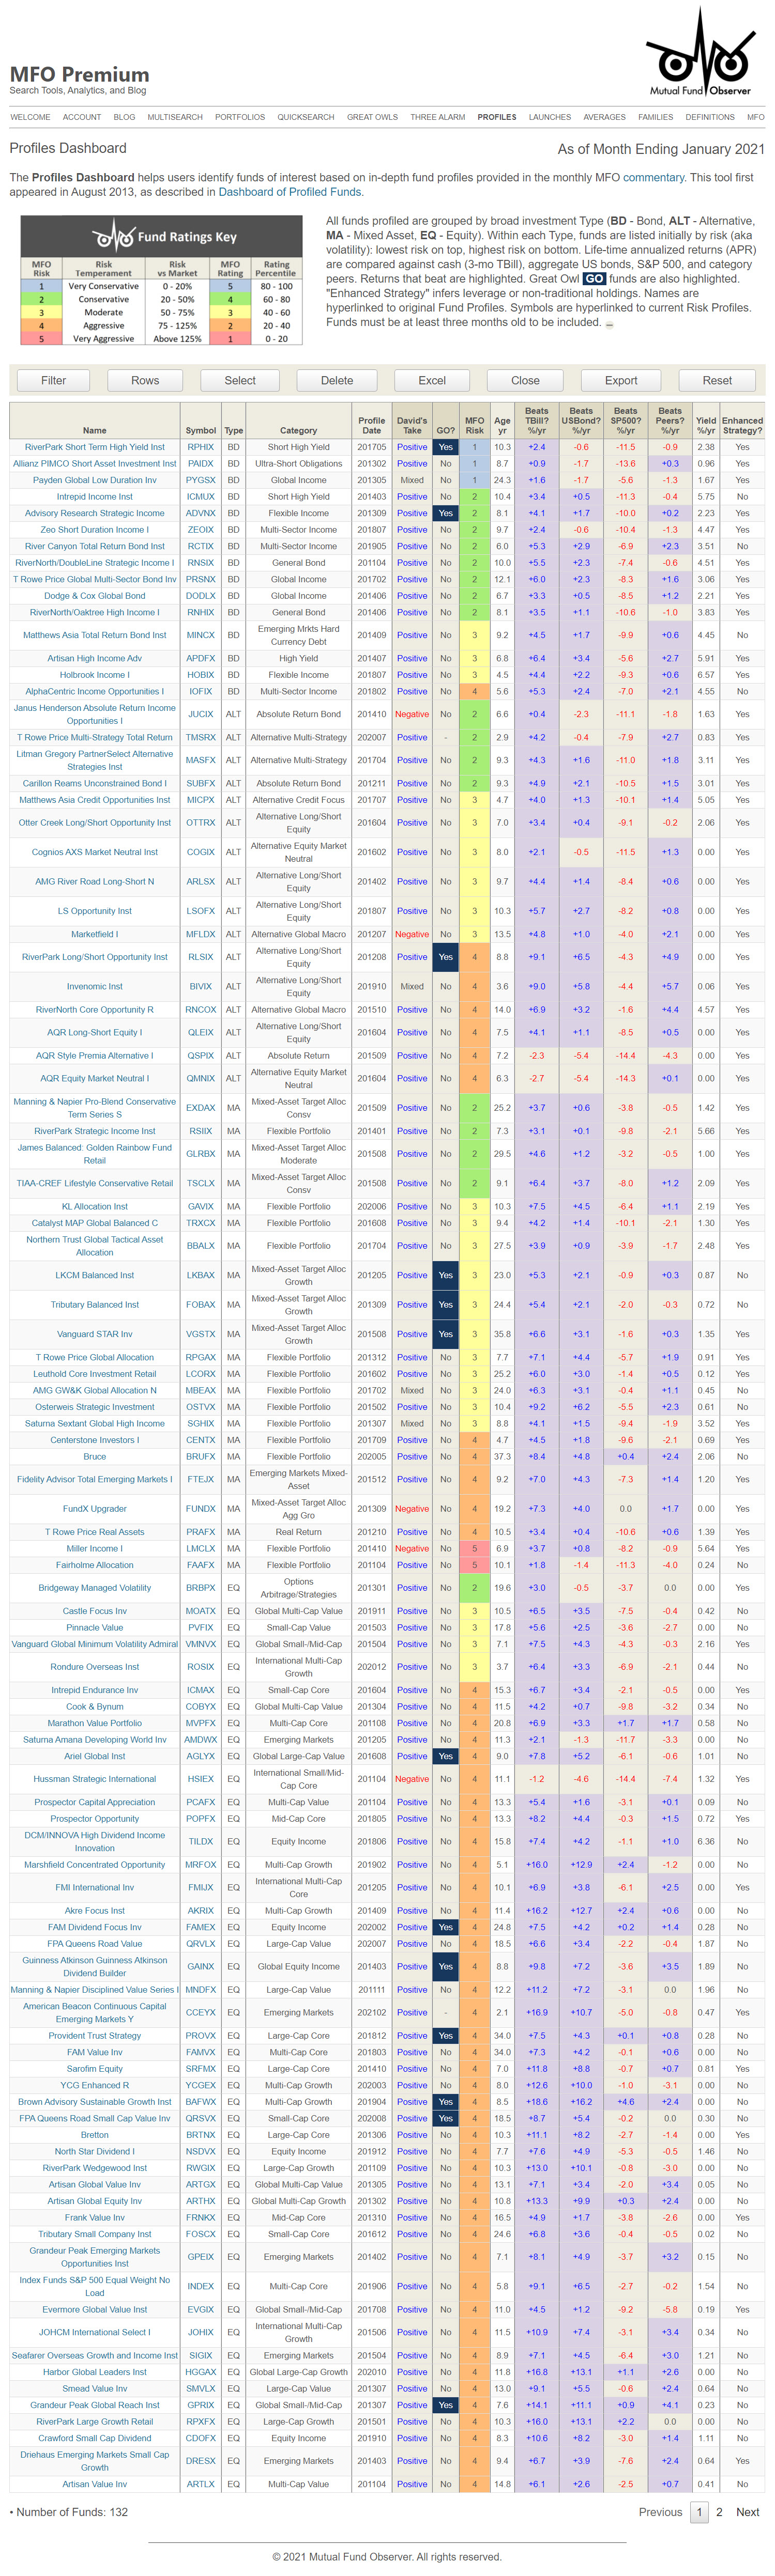Open the Dashboard of Profiled Funds link
This screenshot has height=2576, width=775.
[291, 192]
